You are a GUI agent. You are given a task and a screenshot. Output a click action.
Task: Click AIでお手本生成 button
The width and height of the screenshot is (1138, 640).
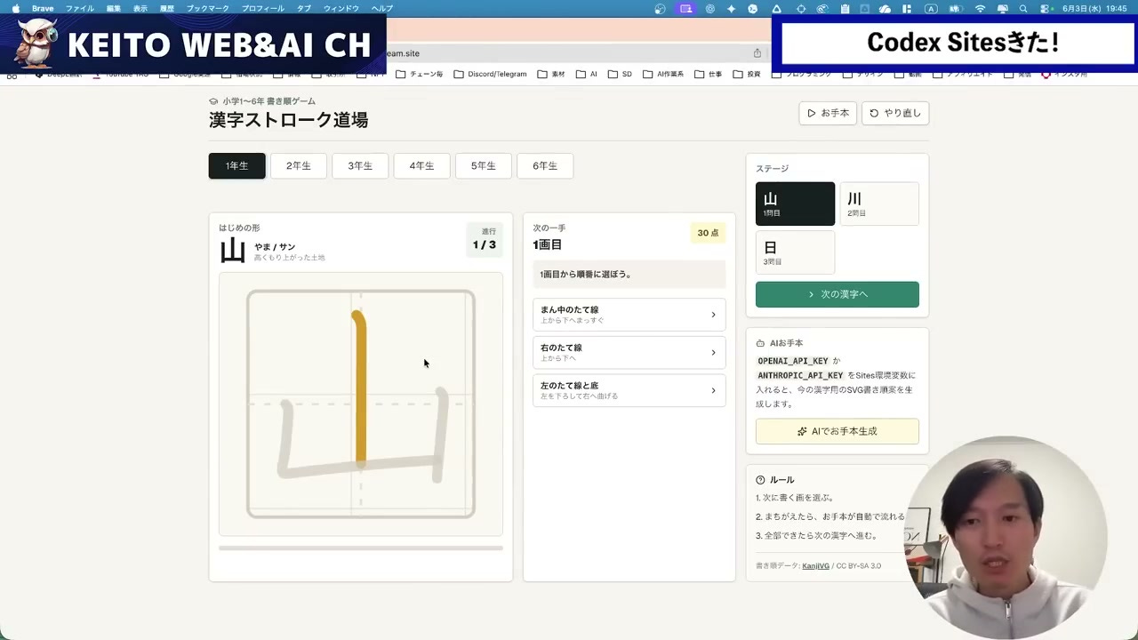point(837,431)
